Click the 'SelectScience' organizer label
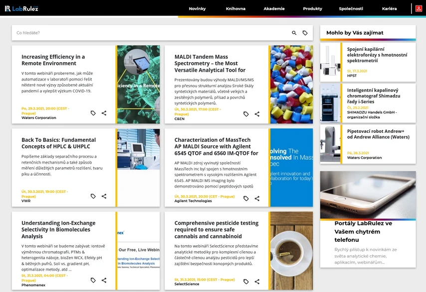This screenshot has height=292, width=426. [187, 284]
